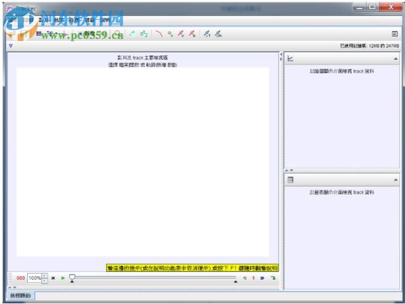
Task: Toggle the track labels icon
Action: 144,34
